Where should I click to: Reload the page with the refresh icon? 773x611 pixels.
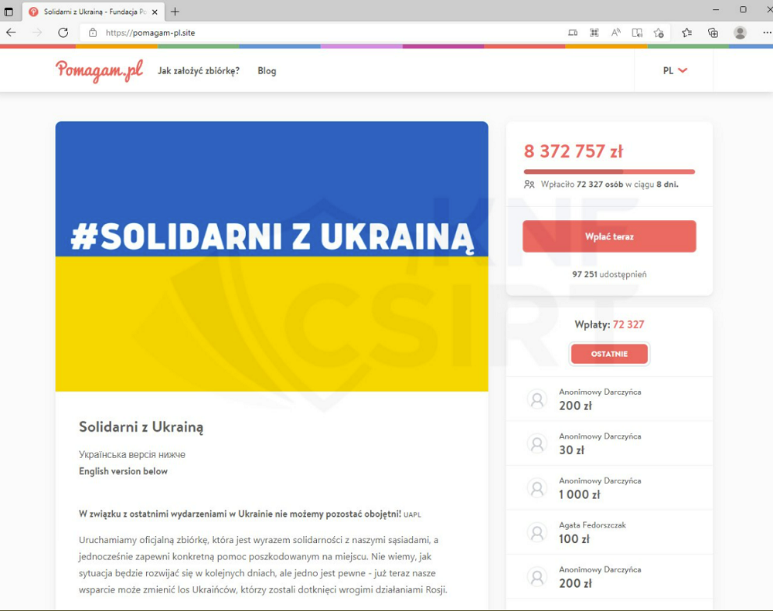63,32
